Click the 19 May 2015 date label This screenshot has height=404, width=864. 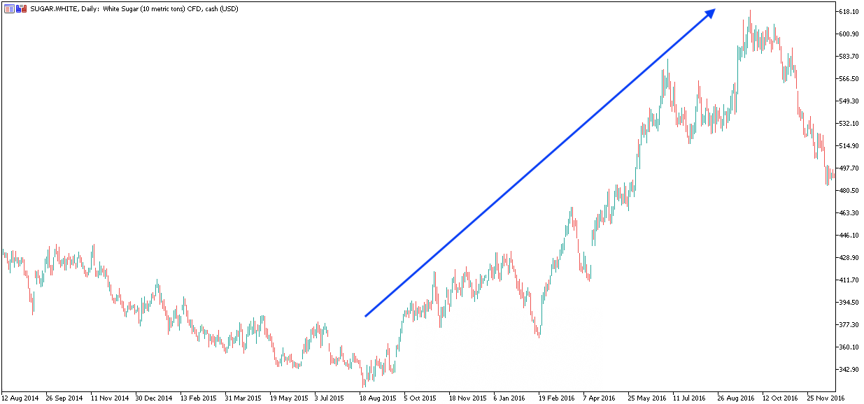(288, 398)
